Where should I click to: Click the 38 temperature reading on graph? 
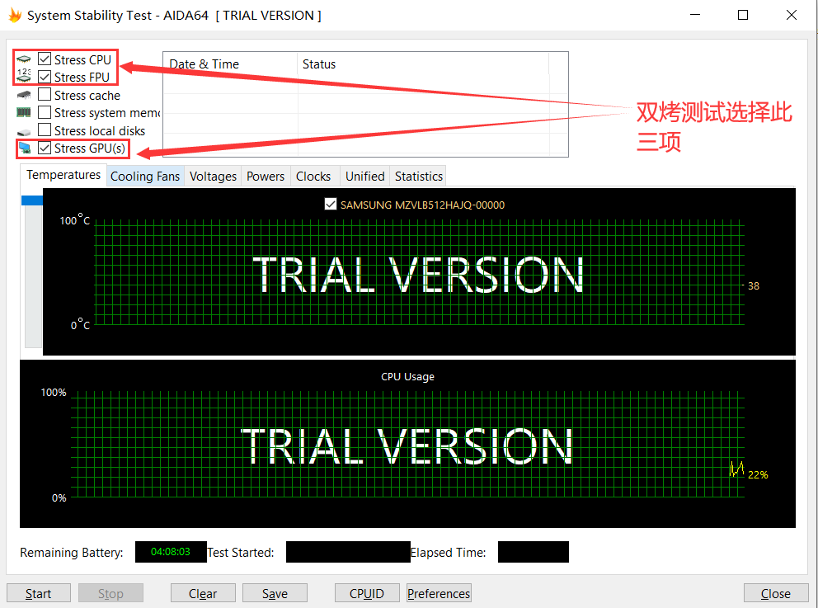[x=754, y=286]
